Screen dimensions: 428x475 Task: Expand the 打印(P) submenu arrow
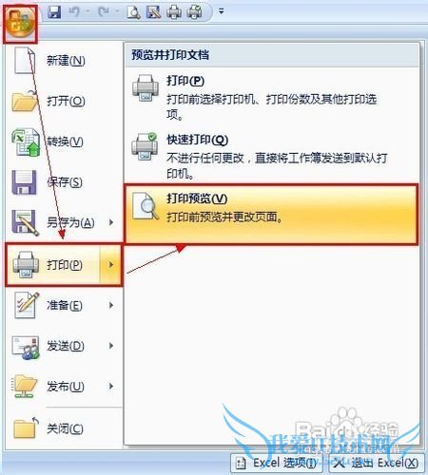111,264
